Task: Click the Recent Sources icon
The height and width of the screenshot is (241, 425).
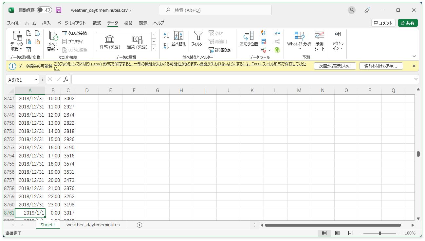Action: (x=37, y=33)
